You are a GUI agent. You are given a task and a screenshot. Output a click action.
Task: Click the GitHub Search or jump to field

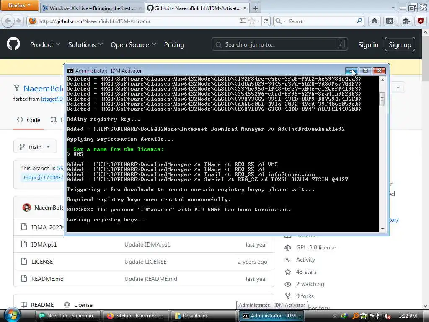279,44
